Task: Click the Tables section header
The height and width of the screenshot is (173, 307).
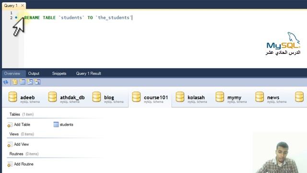Action: coord(22,114)
